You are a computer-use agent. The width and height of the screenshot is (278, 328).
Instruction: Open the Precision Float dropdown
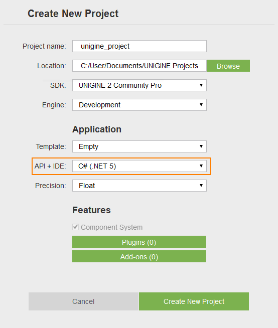click(x=140, y=186)
